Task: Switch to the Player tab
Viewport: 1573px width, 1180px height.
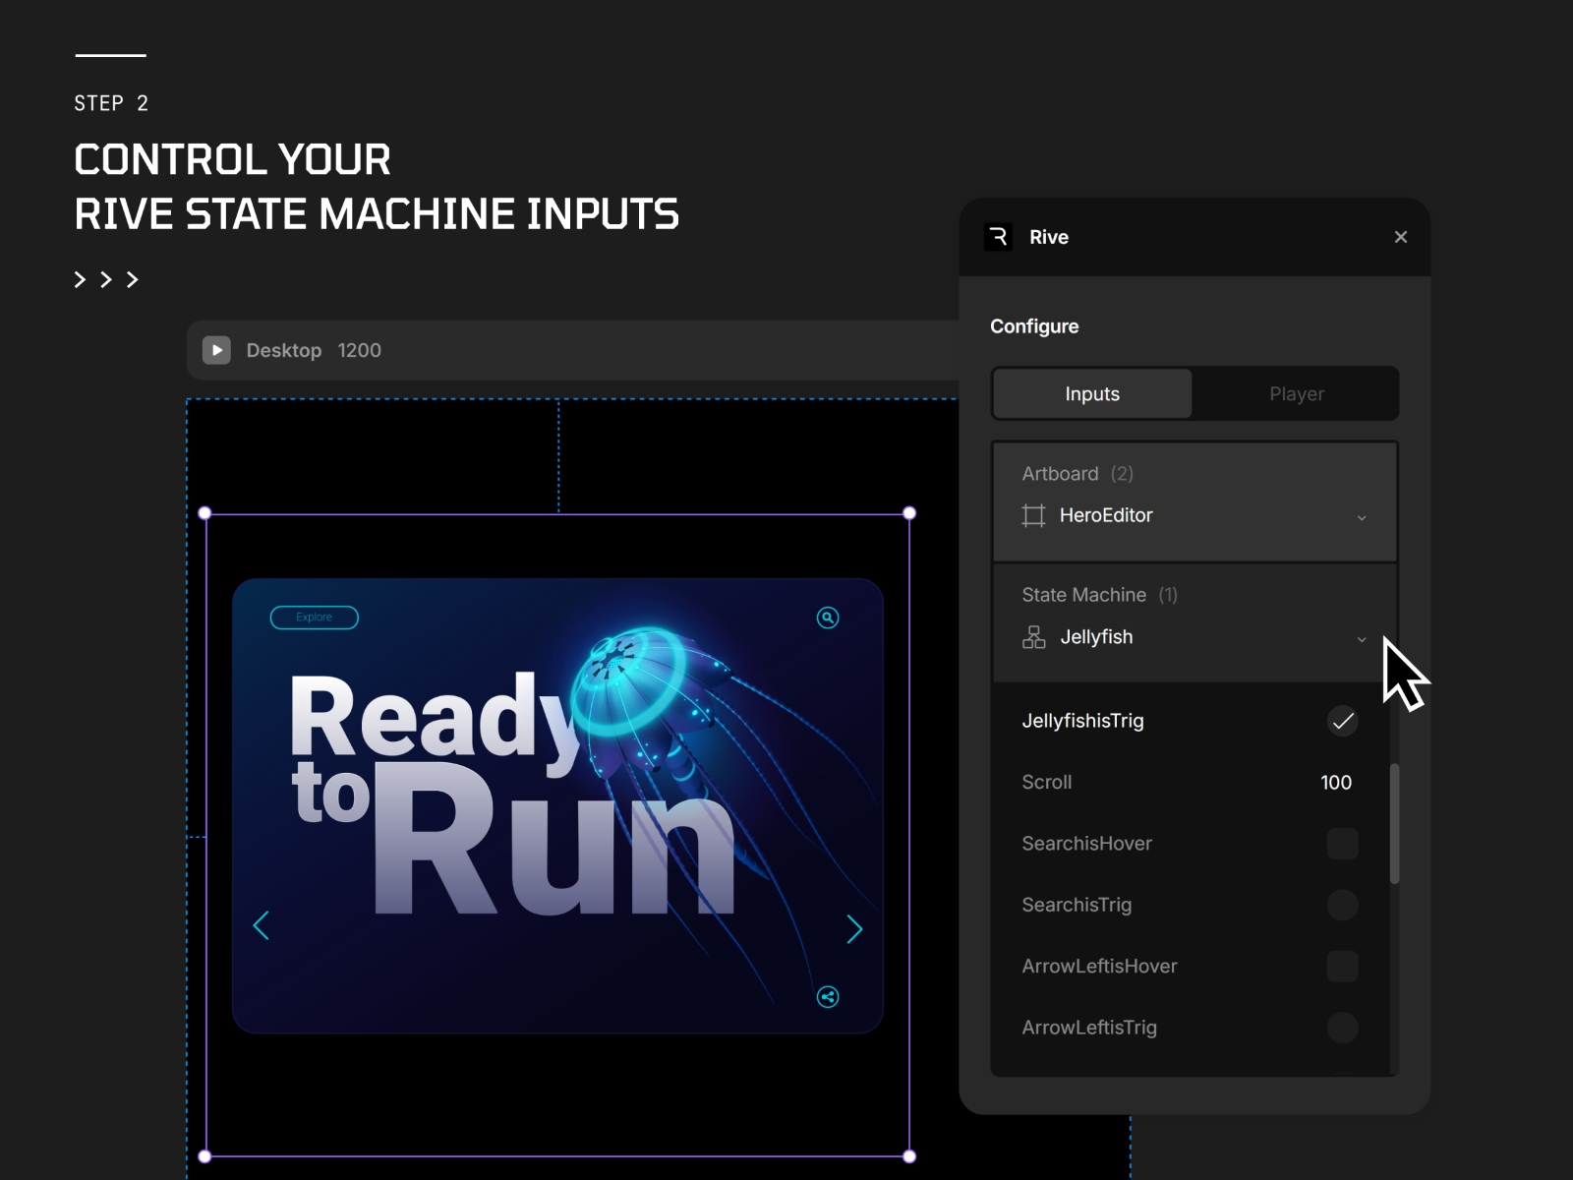Action: [x=1296, y=393]
